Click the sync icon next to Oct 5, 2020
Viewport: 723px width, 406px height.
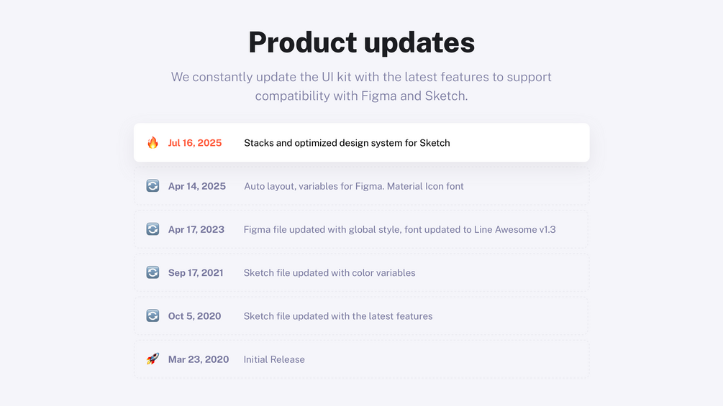(x=153, y=315)
